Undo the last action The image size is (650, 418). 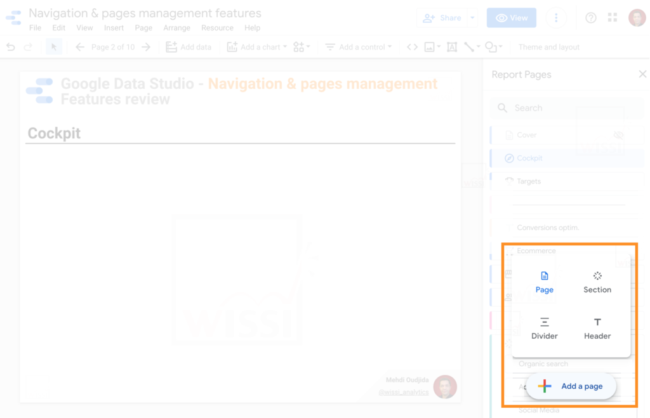point(11,47)
